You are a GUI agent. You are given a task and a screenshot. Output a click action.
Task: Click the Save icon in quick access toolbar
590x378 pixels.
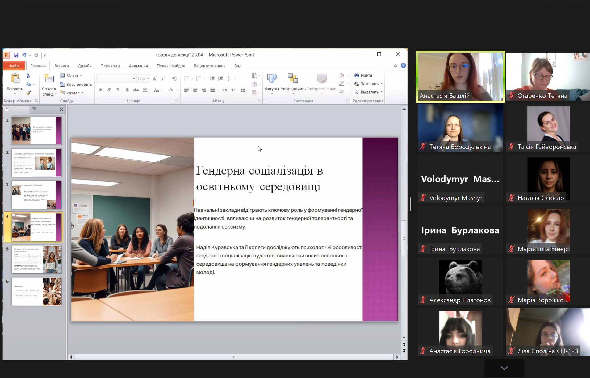(16, 55)
